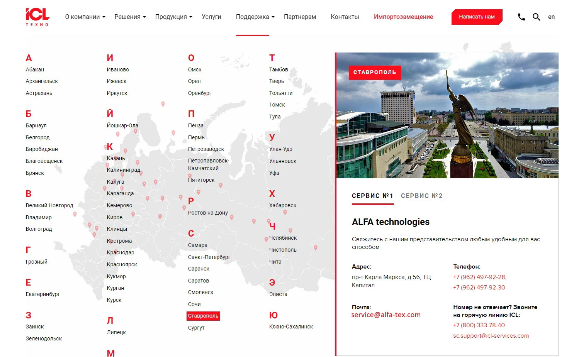This screenshot has height=357, width=569.
Task: Select the city Ижевск
Action: 117,81
